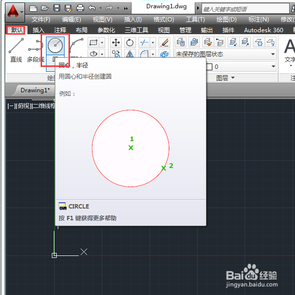
Task: Switch to the 管理 ribbon tab
Action: [185, 30]
